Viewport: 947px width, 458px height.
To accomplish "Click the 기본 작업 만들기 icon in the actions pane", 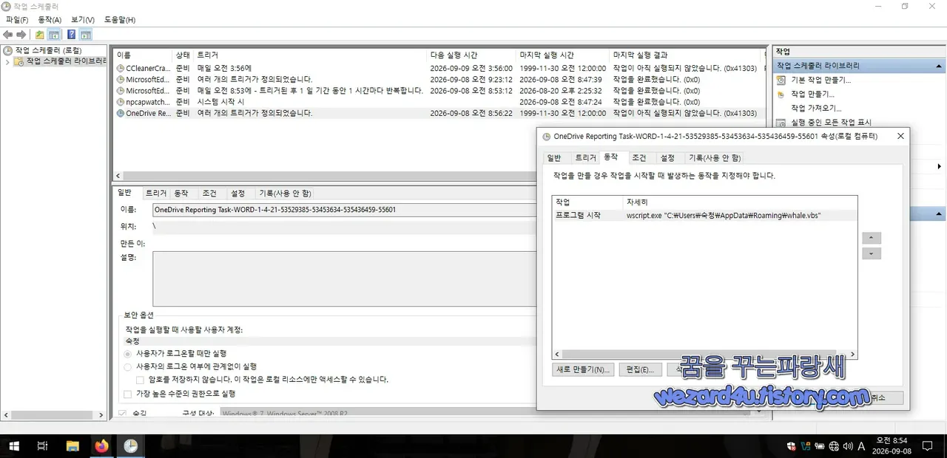I will [x=781, y=80].
